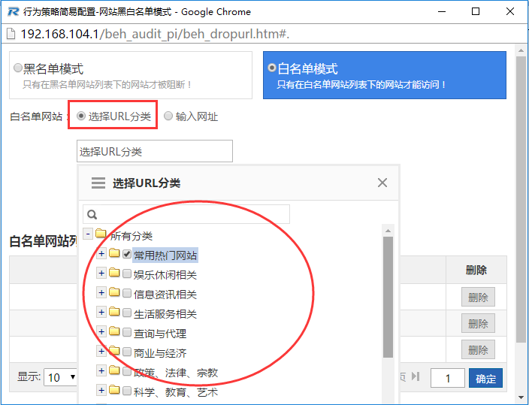Click the first 删除 button in the list
The height and width of the screenshot is (405, 529).
(478, 298)
